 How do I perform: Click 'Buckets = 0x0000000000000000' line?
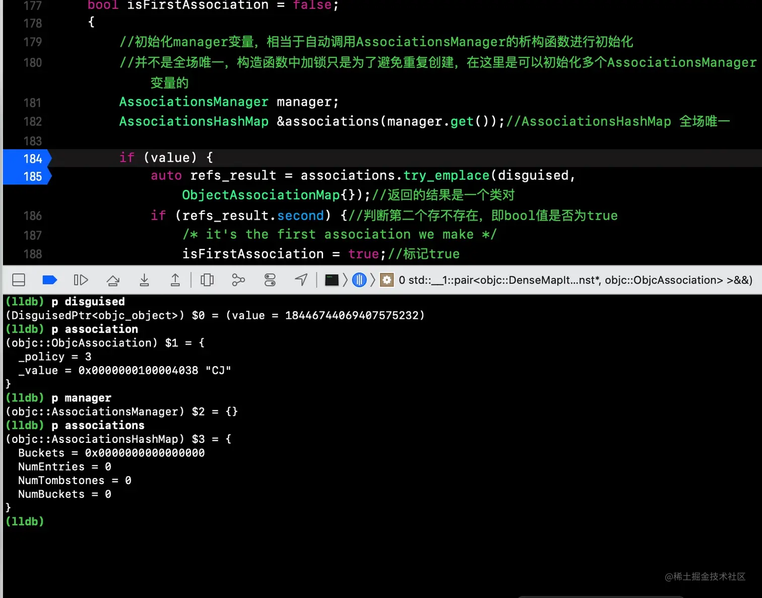point(111,453)
